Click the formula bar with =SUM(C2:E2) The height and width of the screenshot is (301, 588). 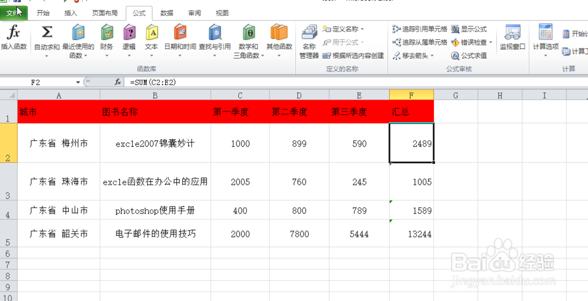tap(356, 82)
